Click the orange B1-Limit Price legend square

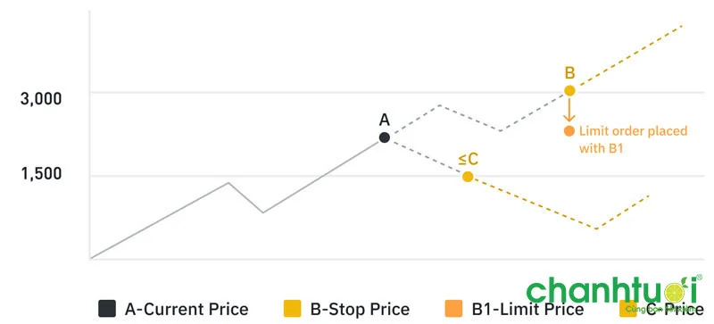(x=453, y=309)
